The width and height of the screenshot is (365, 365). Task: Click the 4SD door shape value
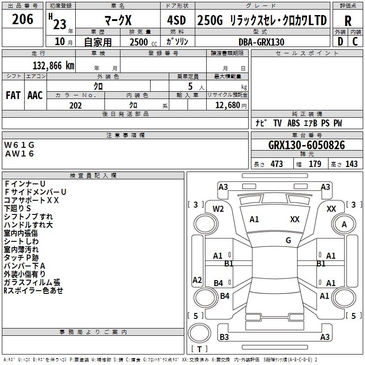(177, 20)
